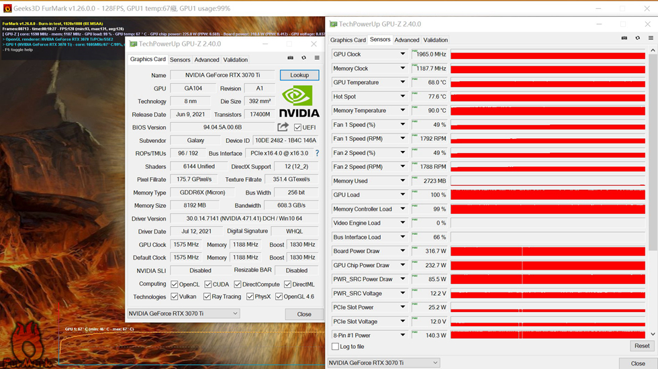Click the Reset button in Sensors window

642,346
